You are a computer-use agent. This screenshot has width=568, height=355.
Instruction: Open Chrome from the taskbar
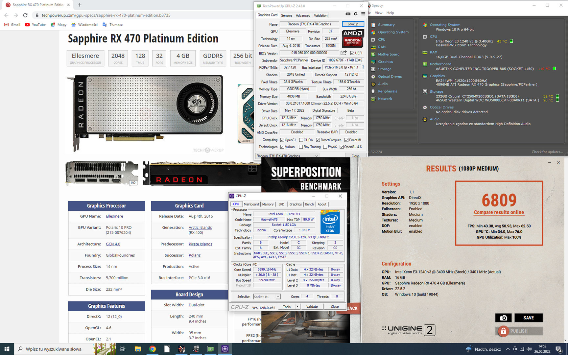[x=153, y=349]
